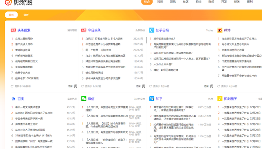
Task: Switch to the 报刊 tab
Action: pyautogui.click(x=250, y=2)
